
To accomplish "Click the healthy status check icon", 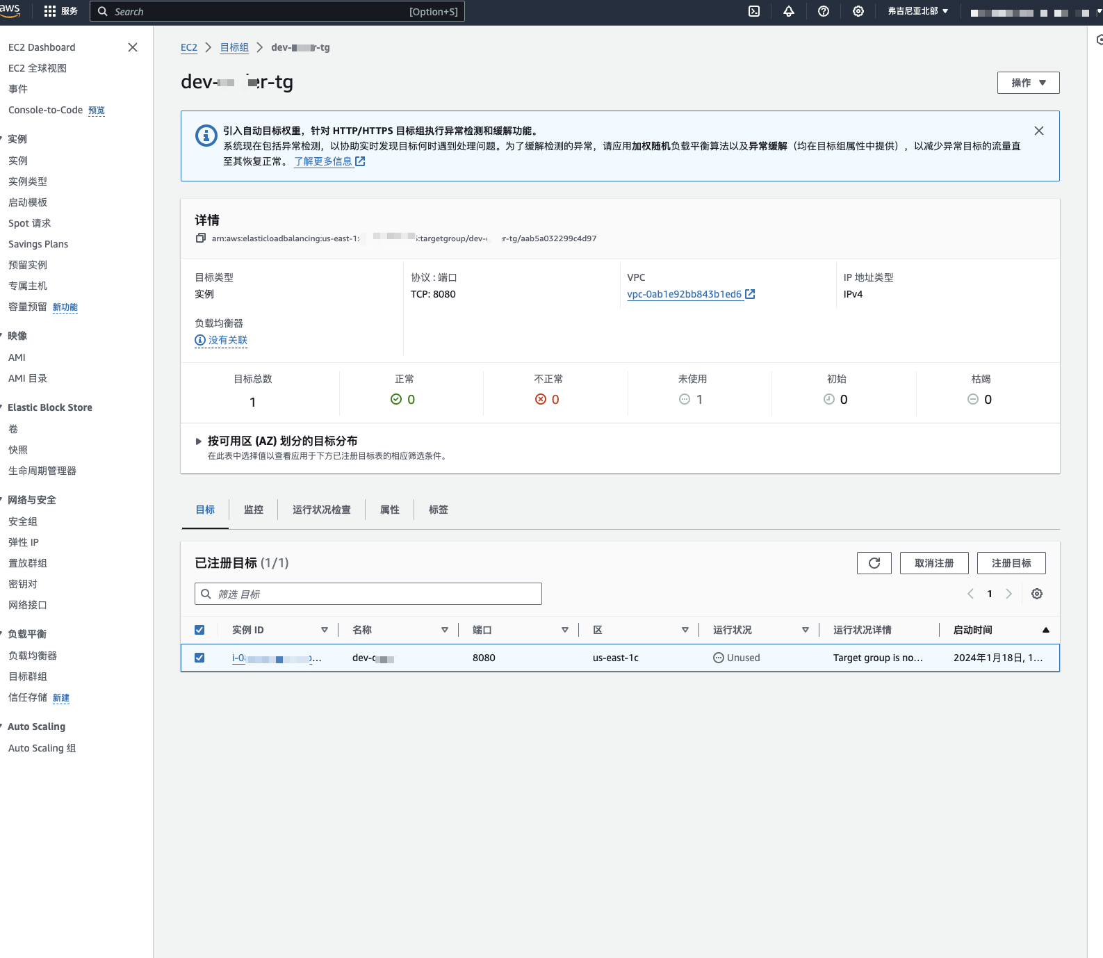I will [x=396, y=399].
